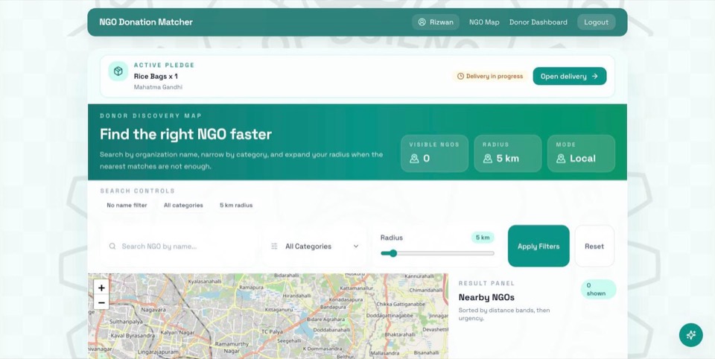Click the Rice Bags x 1 pledge title
Screen dimensions: 715x359
156,76
